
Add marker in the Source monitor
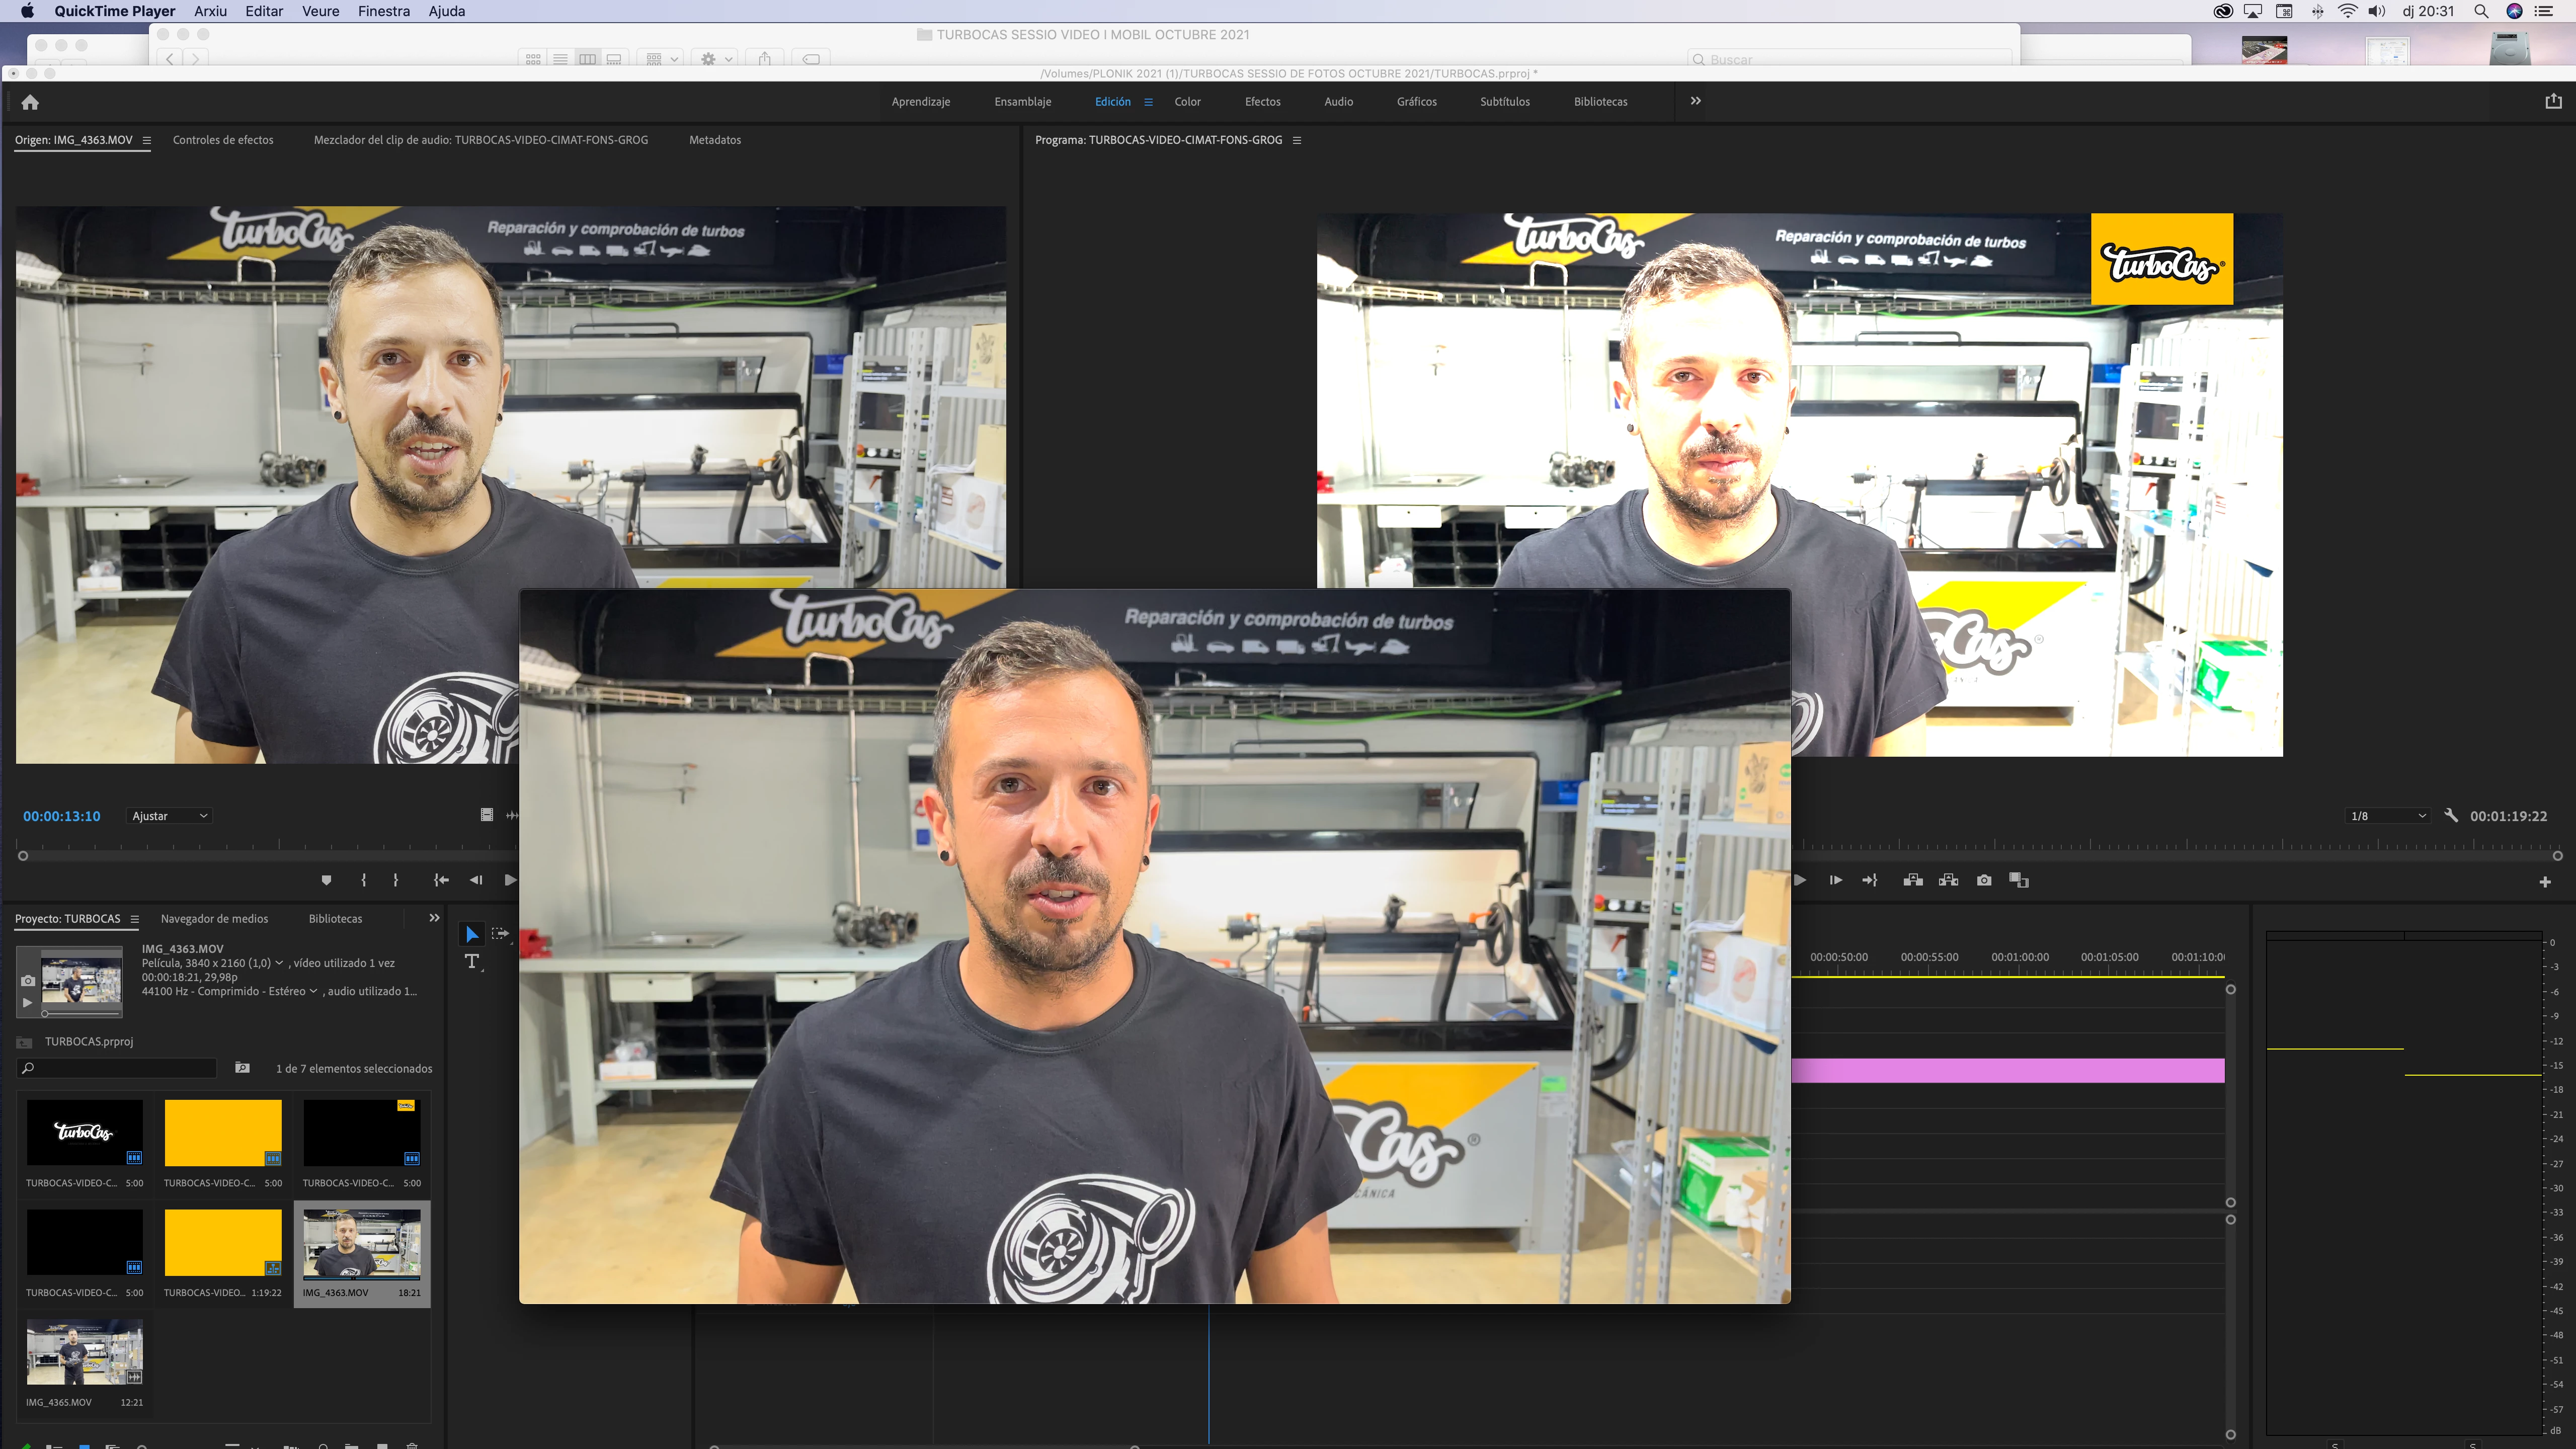click(326, 880)
